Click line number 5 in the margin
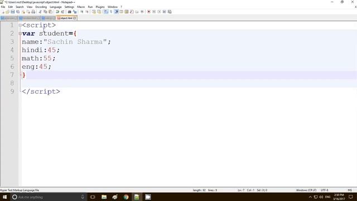The image size is (357, 201). pyautogui.click(x=12, y=58)
